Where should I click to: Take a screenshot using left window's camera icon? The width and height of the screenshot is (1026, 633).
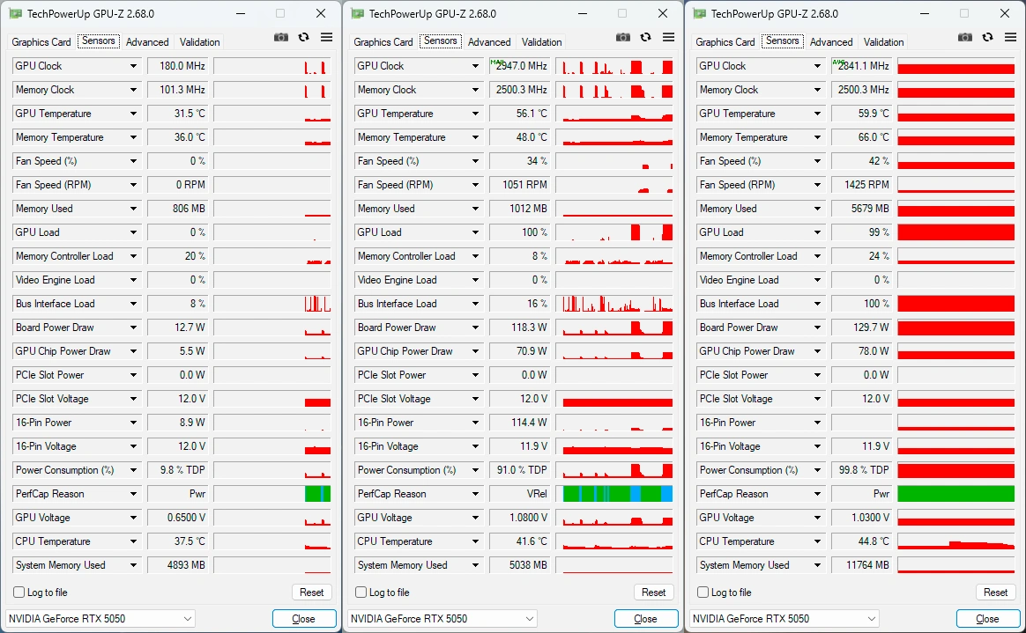tap(280, 38)
